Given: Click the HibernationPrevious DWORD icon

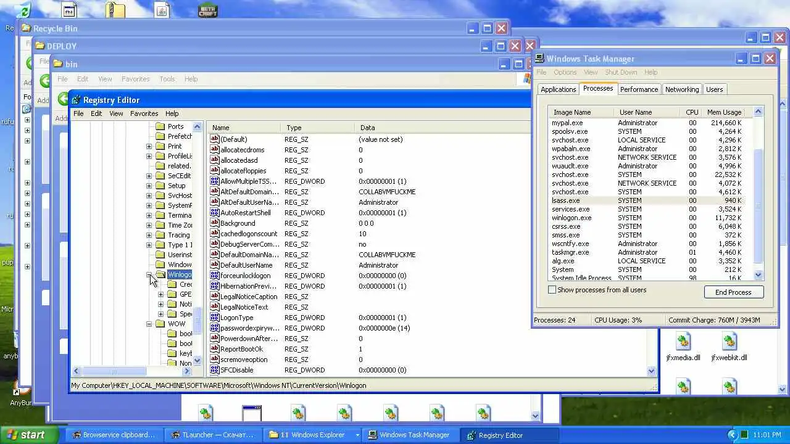Looking at the screenshot, I should 215,286.
